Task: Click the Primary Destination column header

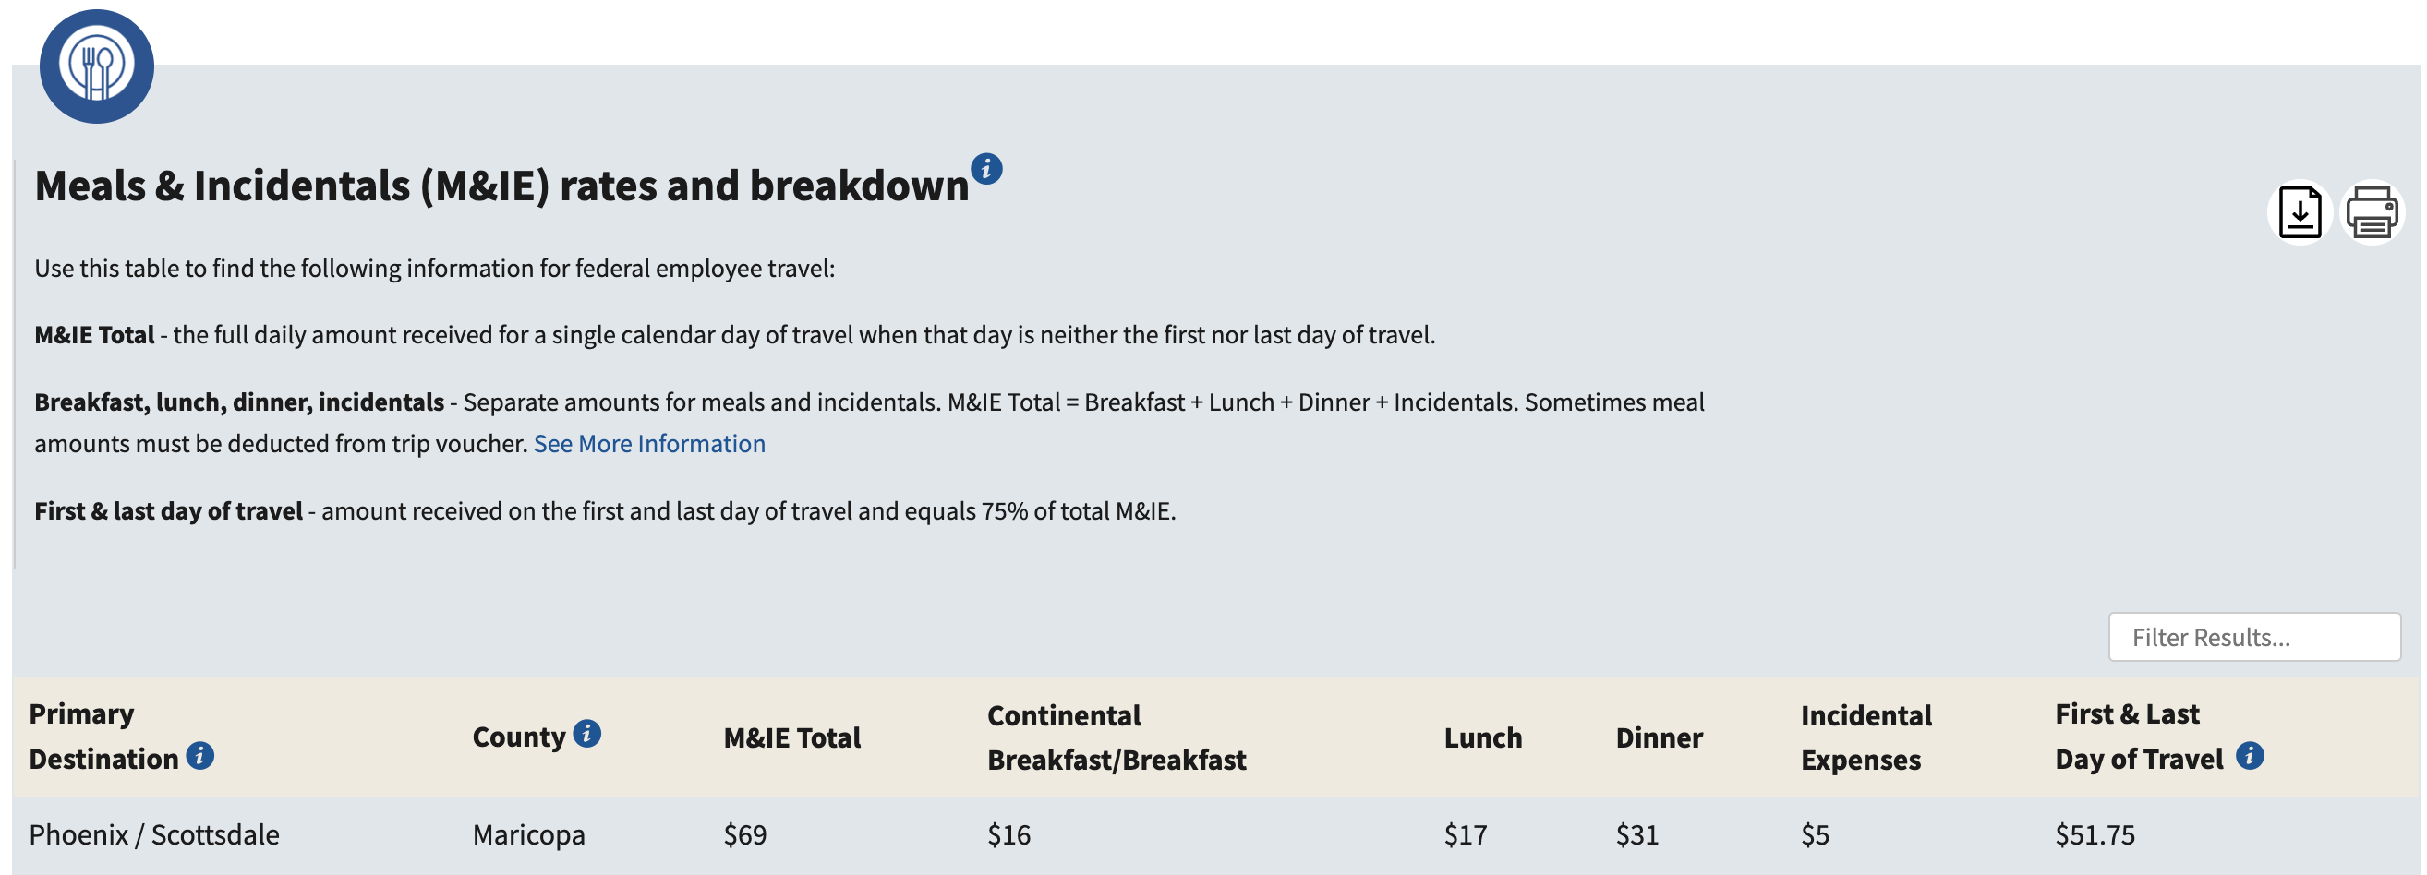Action: click(103, 737)
